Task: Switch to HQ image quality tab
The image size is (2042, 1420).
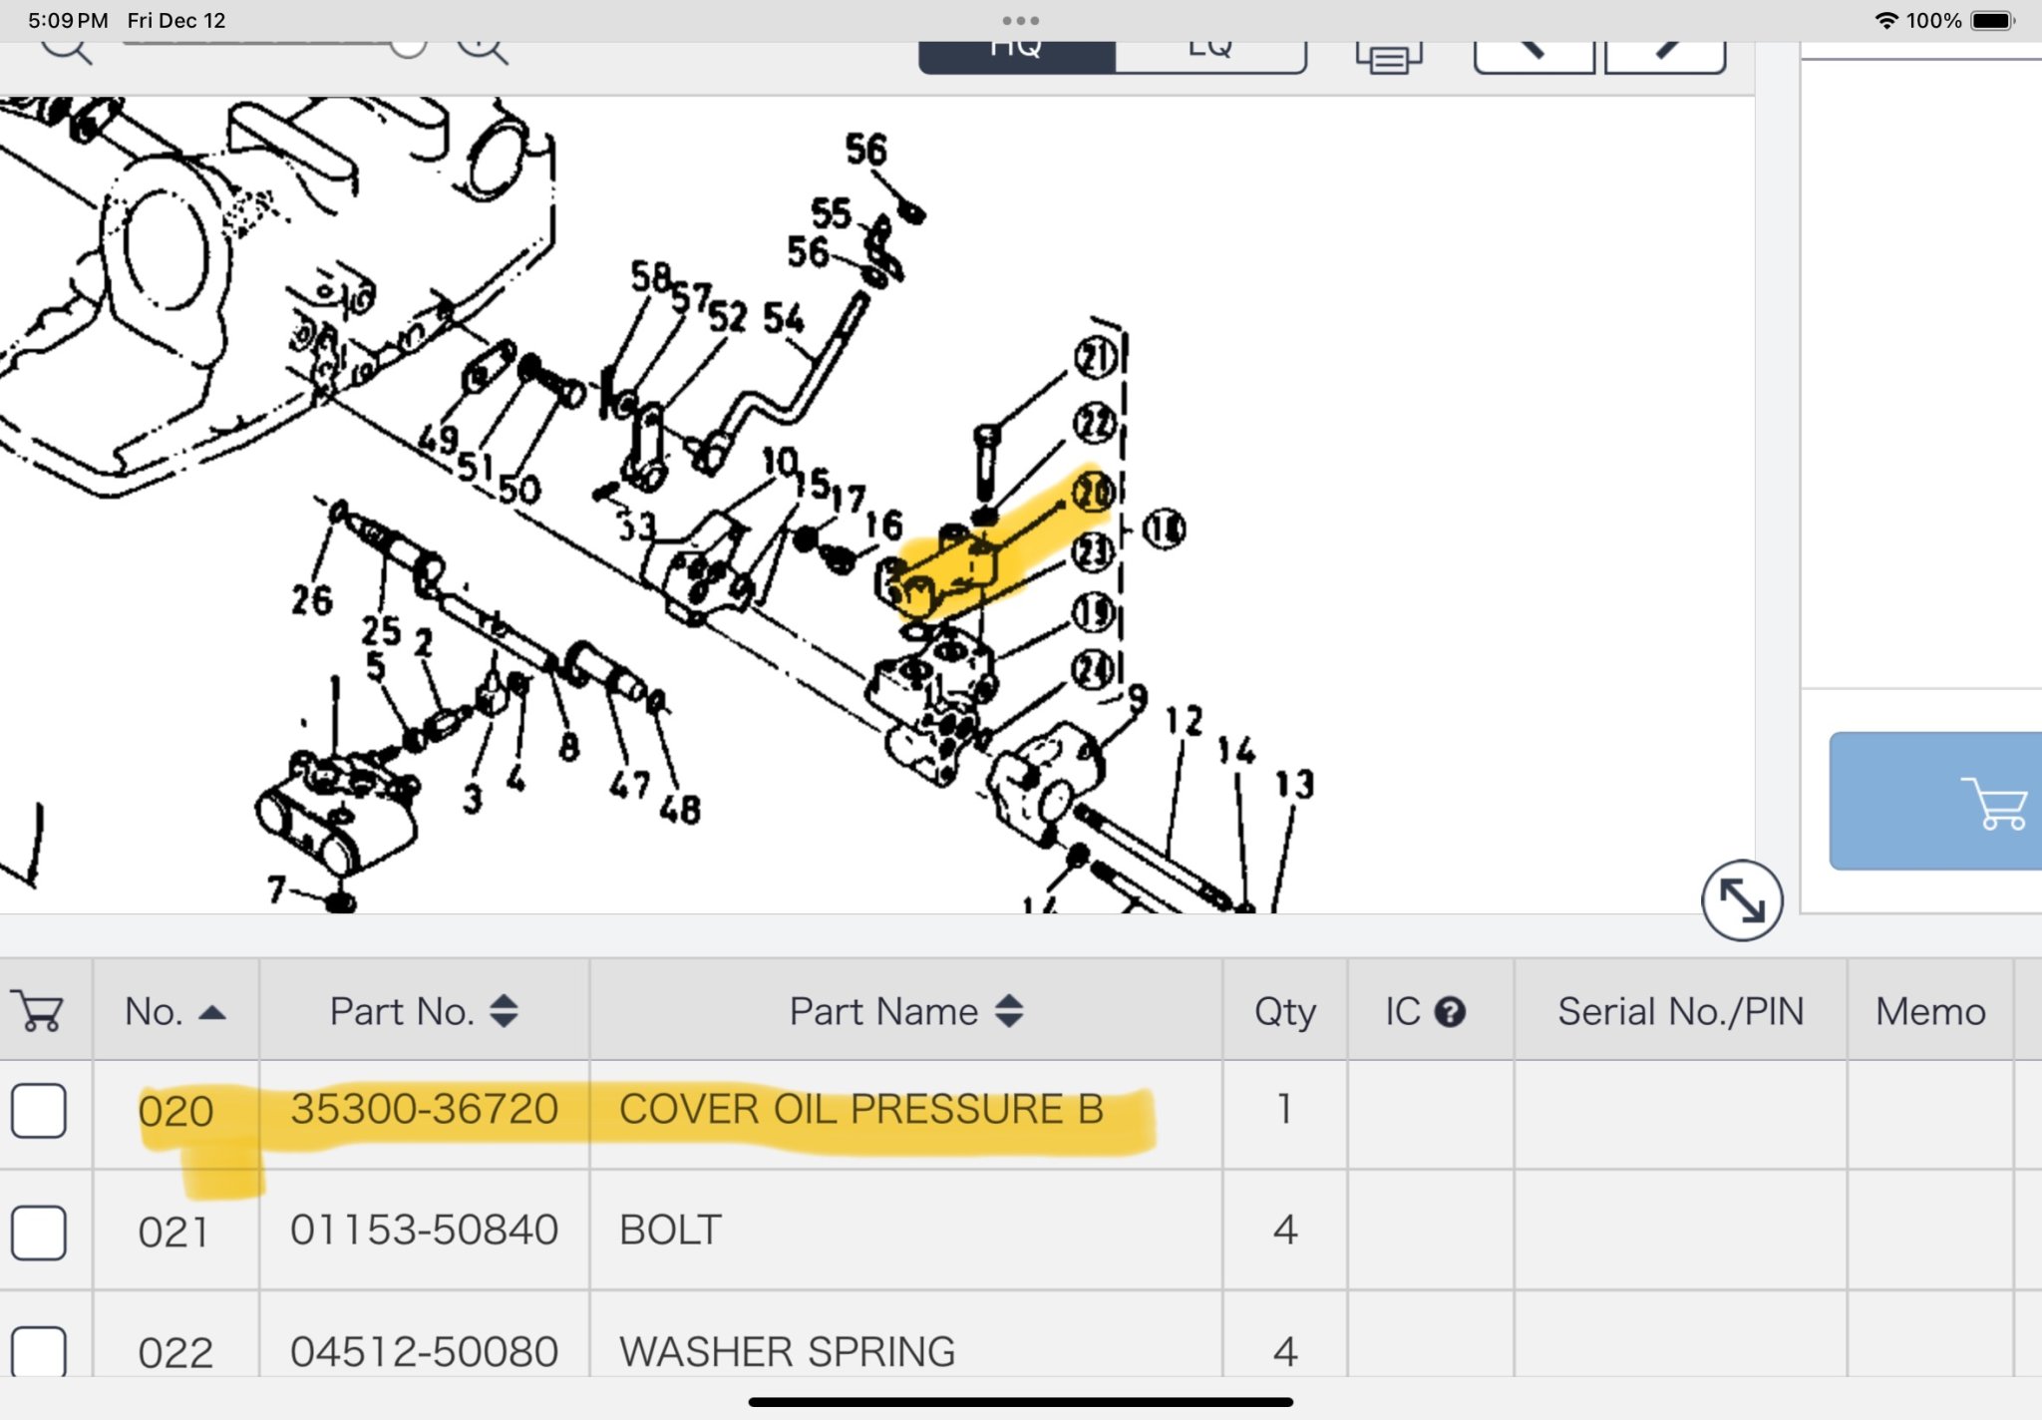Action: coord(1015,54)
